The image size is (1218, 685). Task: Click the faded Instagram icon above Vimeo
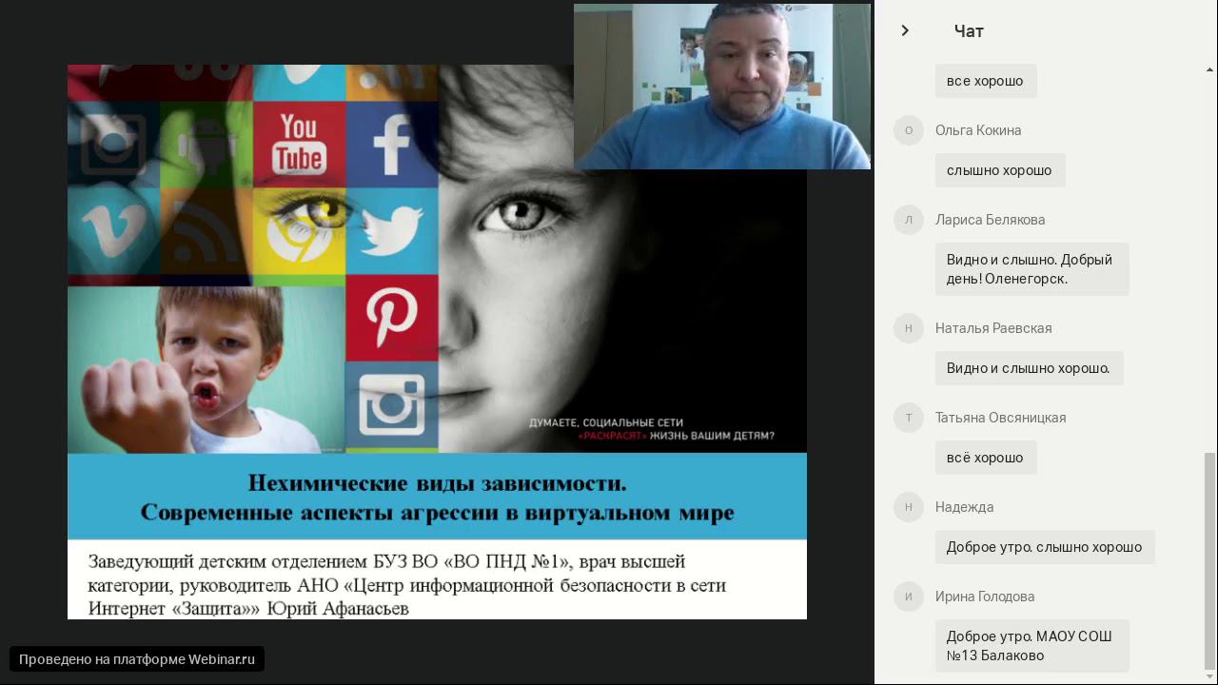113,145
